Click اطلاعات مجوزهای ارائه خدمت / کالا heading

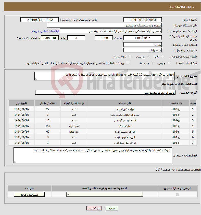pos(178,170)
